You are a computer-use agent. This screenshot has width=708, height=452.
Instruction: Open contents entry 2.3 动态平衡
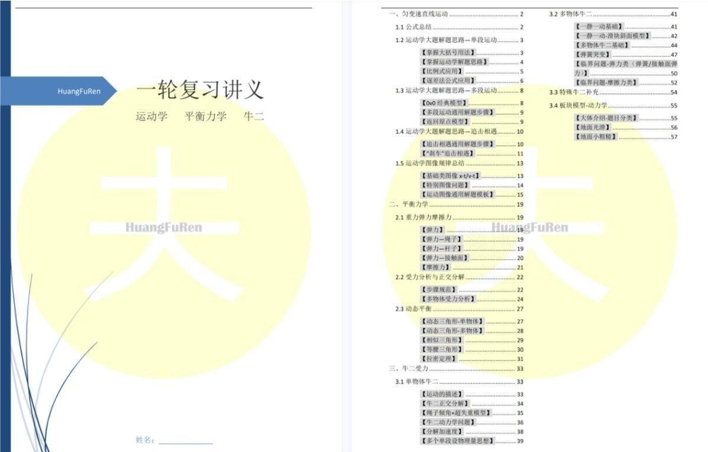coord(459,308)
